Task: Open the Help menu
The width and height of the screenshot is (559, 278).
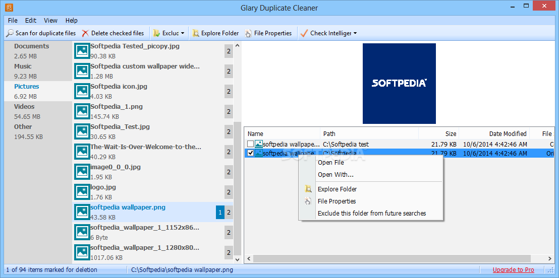Action: 71,20
